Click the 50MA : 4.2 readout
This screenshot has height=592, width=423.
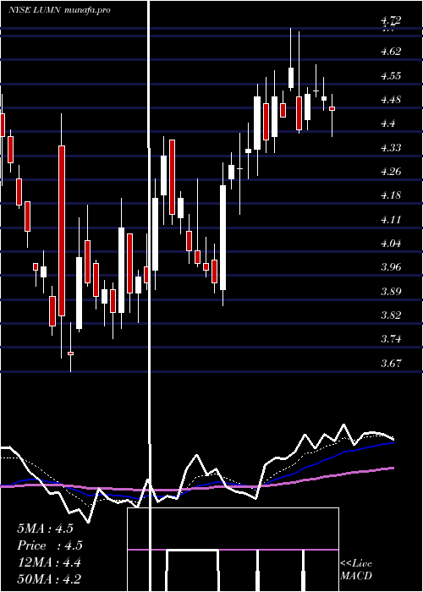pyautogui.click(x=49, y=579)
